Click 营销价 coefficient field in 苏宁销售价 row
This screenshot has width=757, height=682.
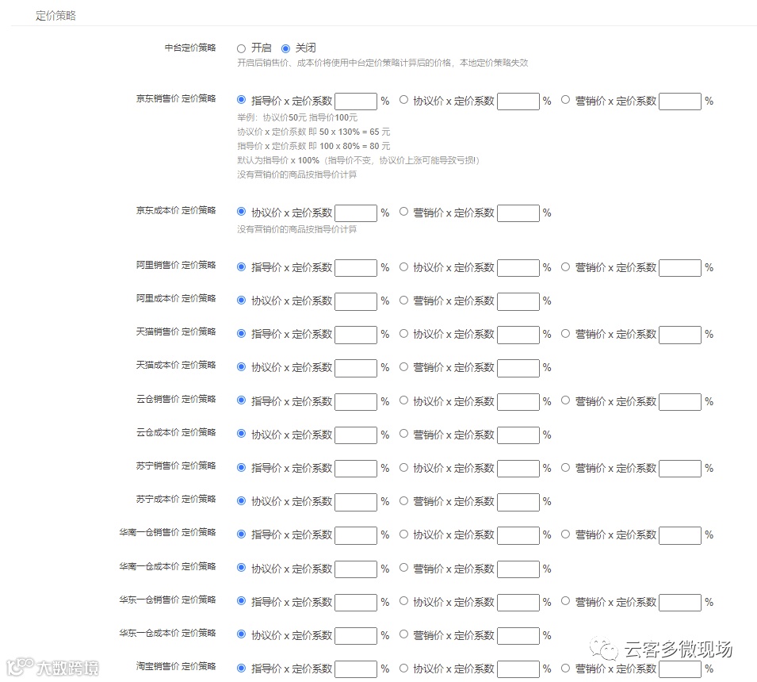tap(680, 469)
